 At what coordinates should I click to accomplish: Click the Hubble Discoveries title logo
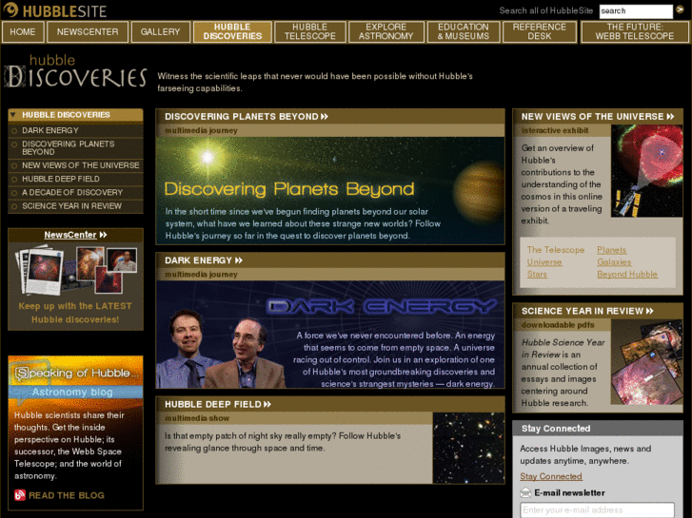pos(75,70)
